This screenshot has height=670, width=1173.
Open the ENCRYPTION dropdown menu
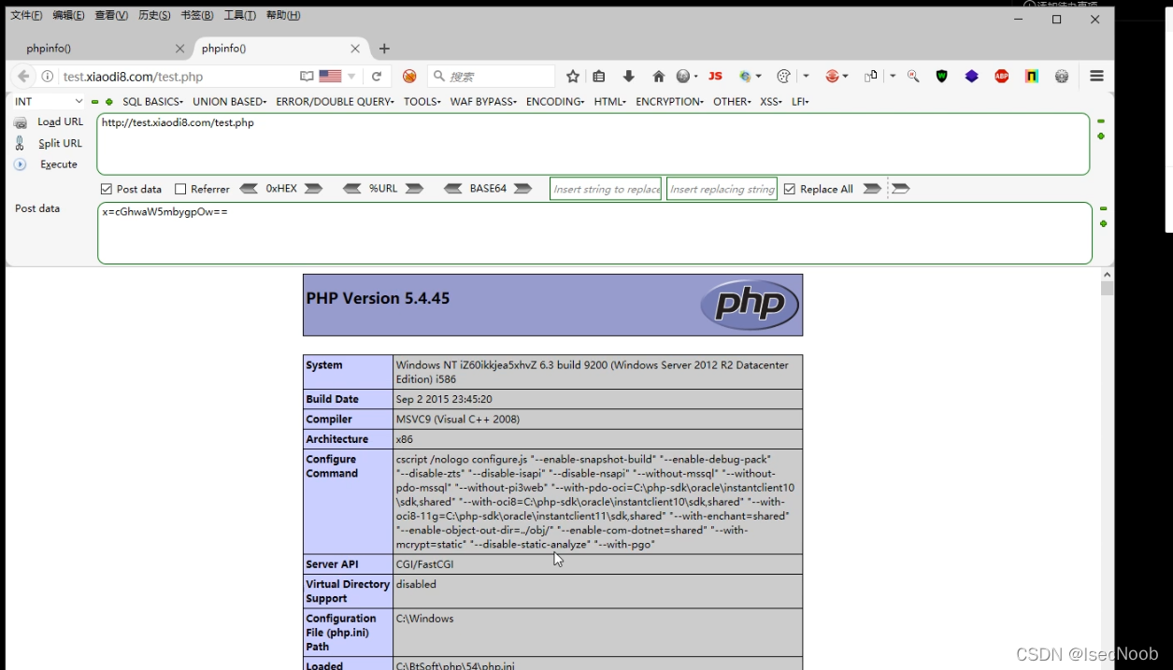(670, 101)
